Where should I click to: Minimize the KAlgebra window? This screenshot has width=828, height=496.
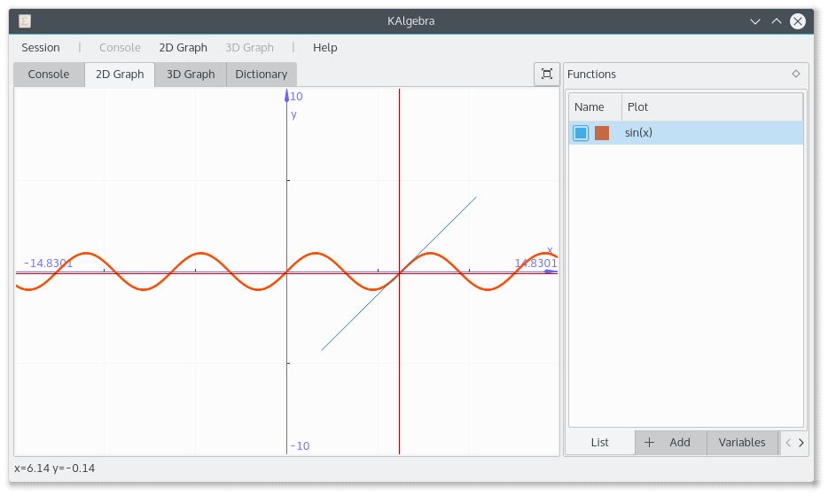point(755,21)
